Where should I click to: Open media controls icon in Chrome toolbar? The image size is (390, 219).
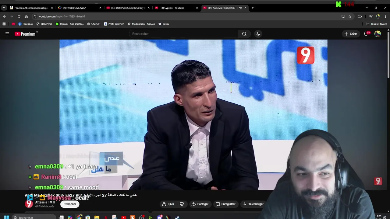pos(371,16)
